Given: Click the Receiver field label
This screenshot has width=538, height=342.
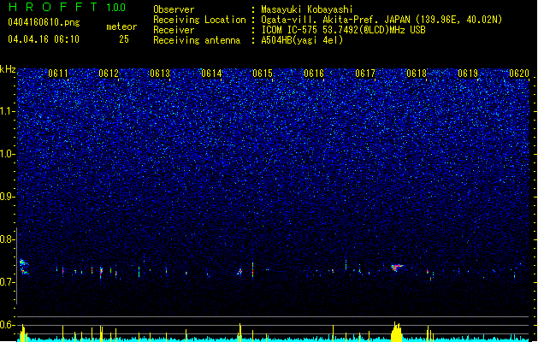Looking at the screenshot, I should coord(174,30).
